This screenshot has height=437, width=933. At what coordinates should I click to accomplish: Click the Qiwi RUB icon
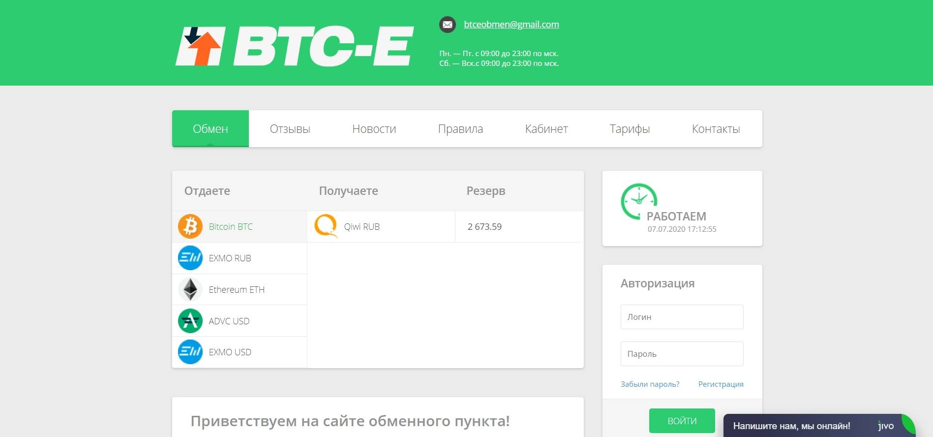tap(326, 226)
